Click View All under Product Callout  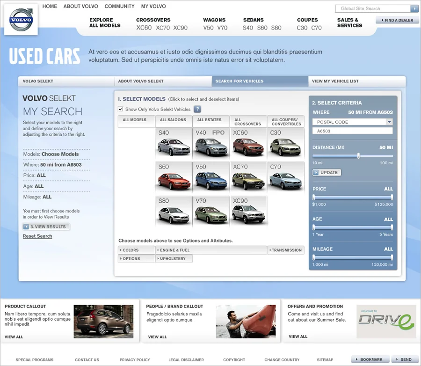pos(14,337)
